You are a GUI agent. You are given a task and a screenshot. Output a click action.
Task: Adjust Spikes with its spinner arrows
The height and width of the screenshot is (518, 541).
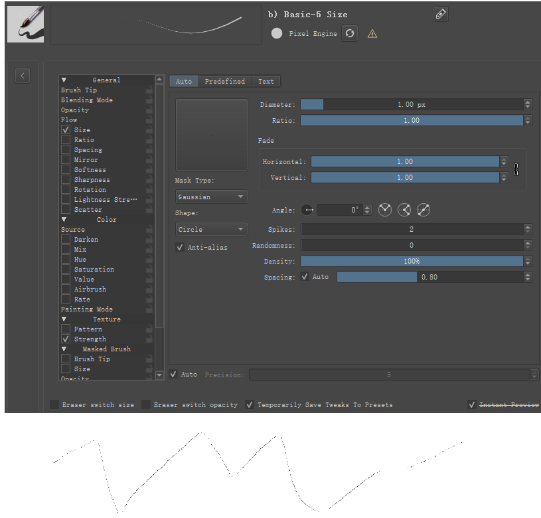pos(528,229)
